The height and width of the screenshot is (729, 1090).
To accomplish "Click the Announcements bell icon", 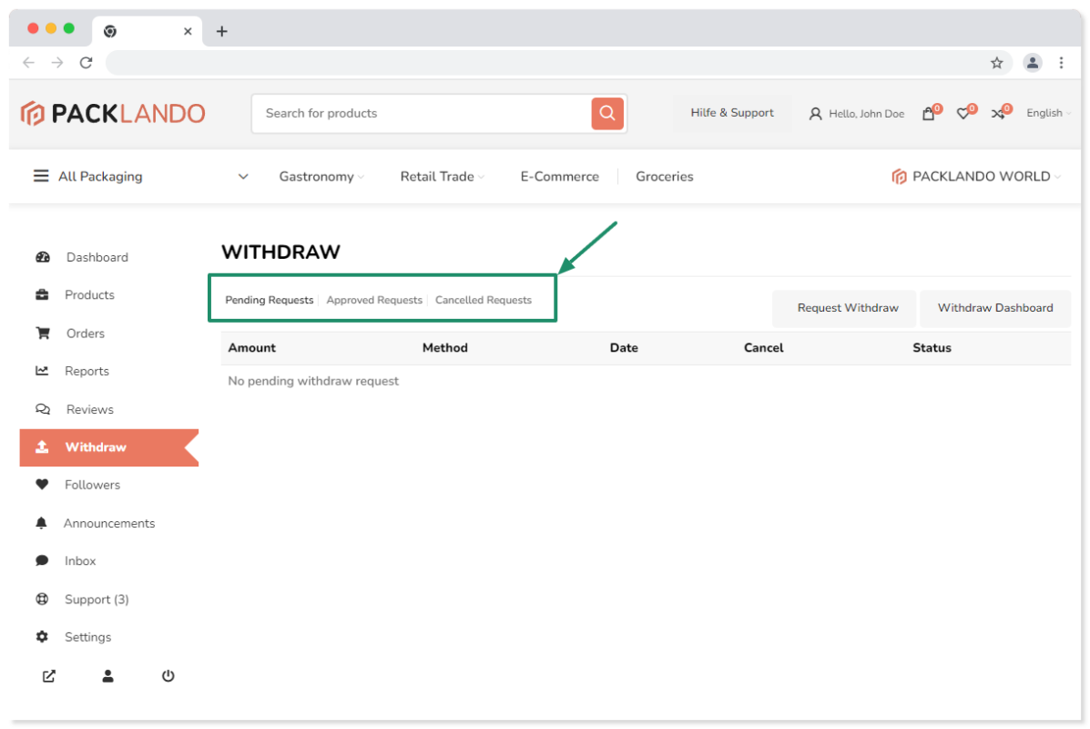I will 42,523.
